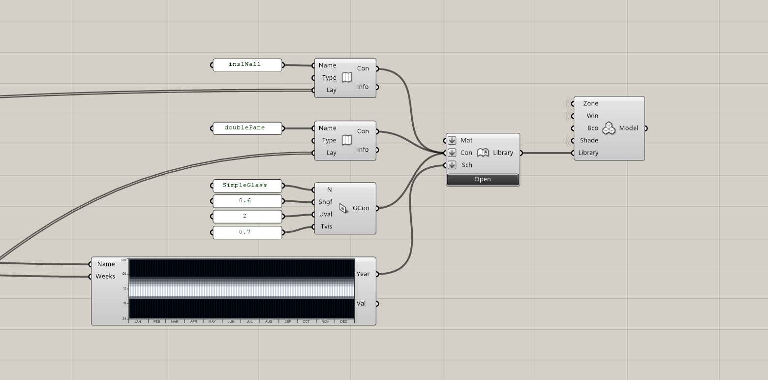Select the Uval panel showing 2

pos(247,217)
